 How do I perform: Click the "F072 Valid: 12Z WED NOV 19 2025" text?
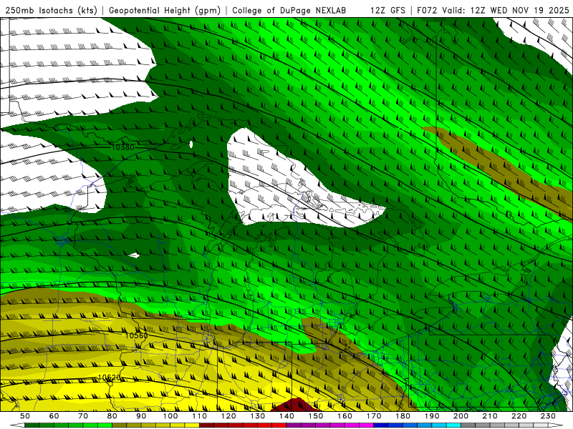pyautogui.click(x=493, y=11)
